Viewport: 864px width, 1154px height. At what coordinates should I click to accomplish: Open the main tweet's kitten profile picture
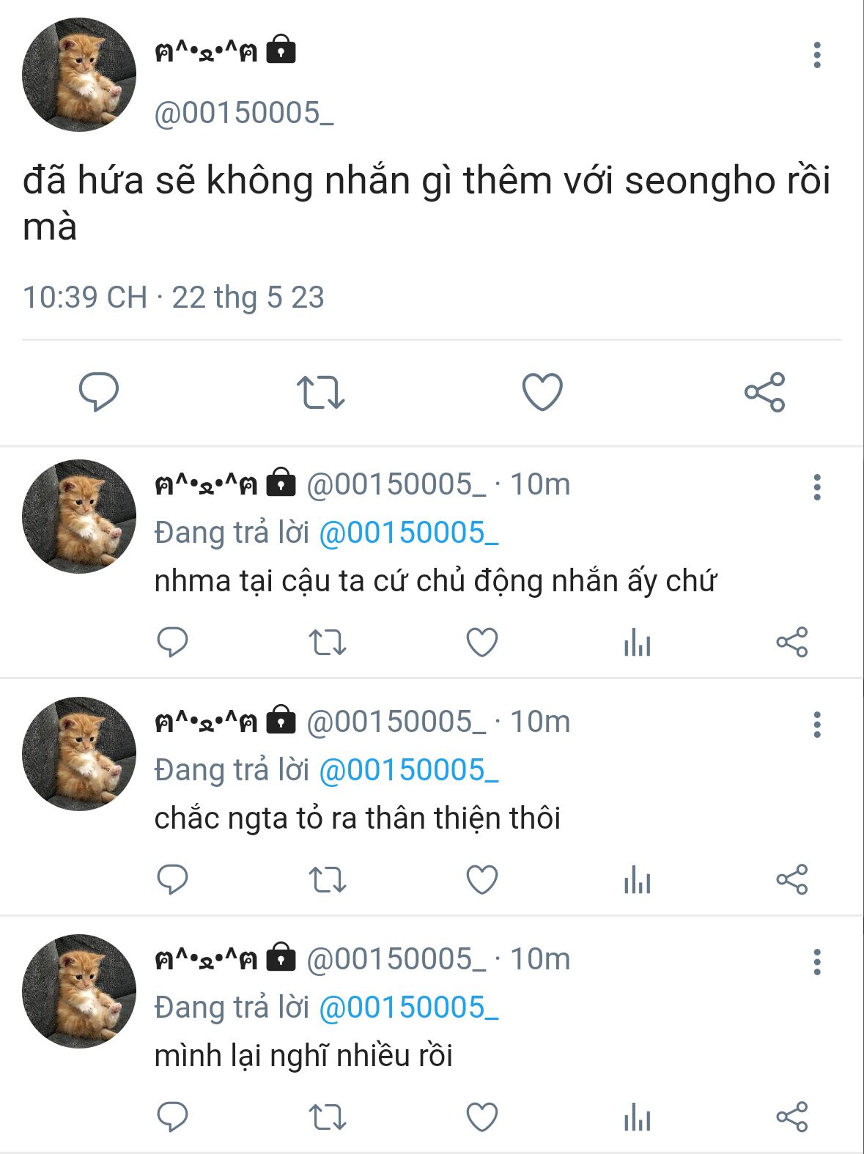tap(79, 75)
